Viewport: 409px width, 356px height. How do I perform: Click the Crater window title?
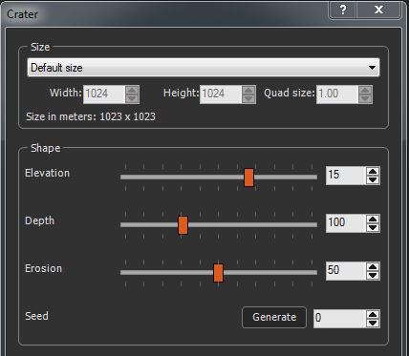click(x=22, y=14)
